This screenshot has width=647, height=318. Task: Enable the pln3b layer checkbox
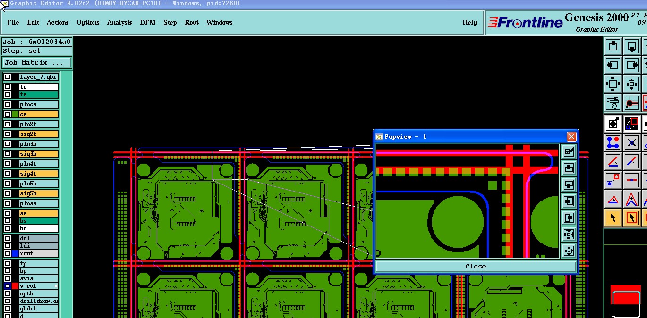pyautogui.click(x=8, y=144)
